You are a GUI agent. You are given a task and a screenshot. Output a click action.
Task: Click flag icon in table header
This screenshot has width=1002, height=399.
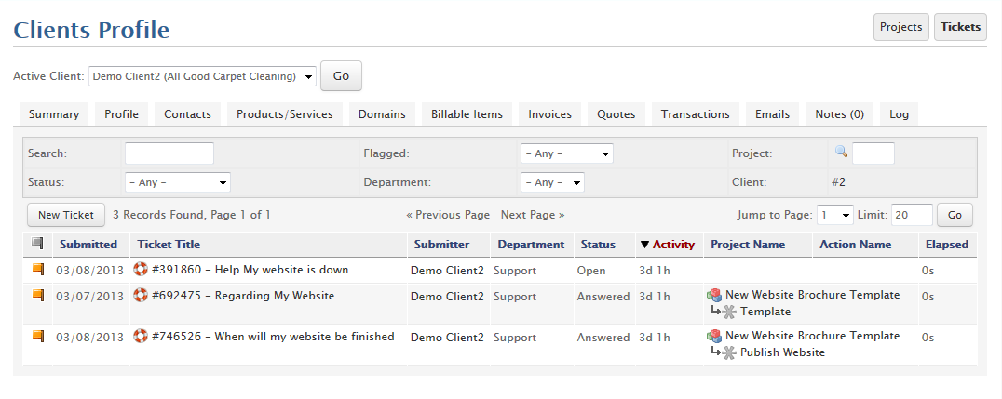(37, 244)
